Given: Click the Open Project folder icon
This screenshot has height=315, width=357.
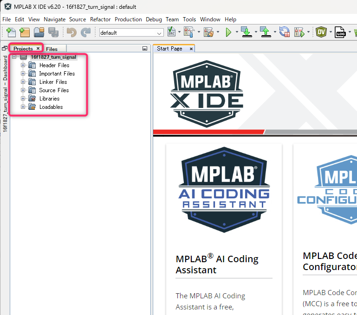Looking at the screenshot, I should click(x=39, y=32).
